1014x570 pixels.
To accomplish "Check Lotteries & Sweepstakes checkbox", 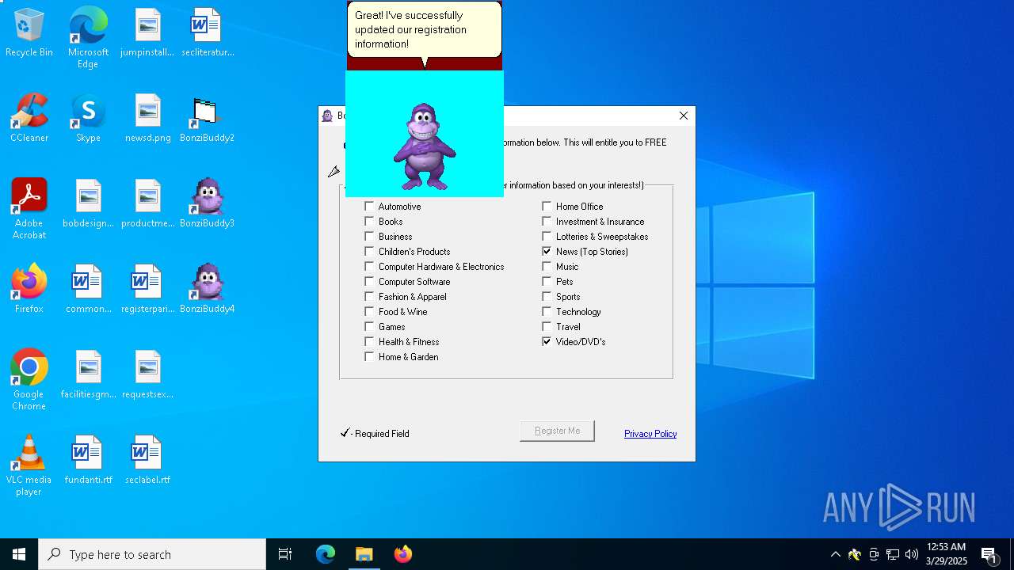I will click(547, 236).
